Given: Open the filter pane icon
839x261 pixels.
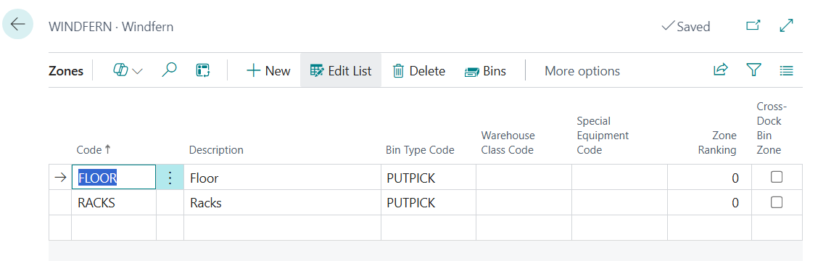Looking at the screenshot, I should (754, 70).
